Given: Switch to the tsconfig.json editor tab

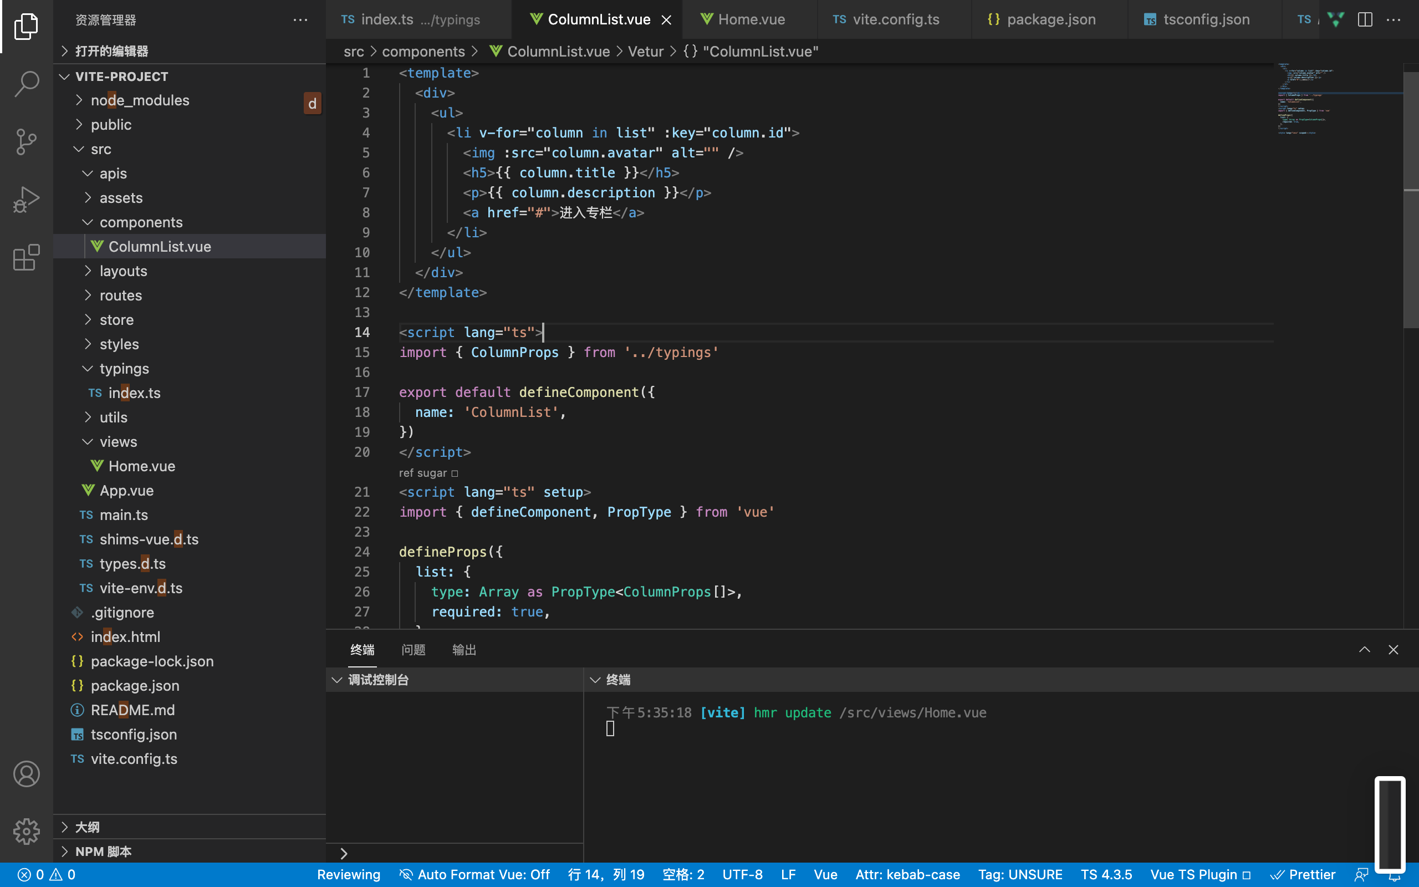Looking at the screenshot, I should (x=1204, y=19).
